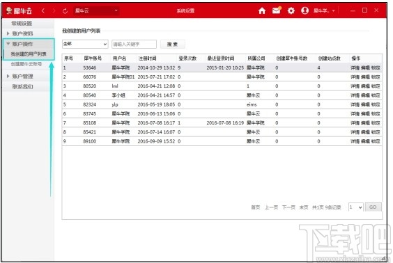Select account number 53646 cell
393x263 pixels.
(x=89, y=67)
